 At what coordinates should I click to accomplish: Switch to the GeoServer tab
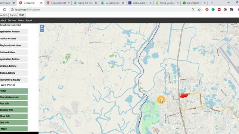(x=112, y=3)
